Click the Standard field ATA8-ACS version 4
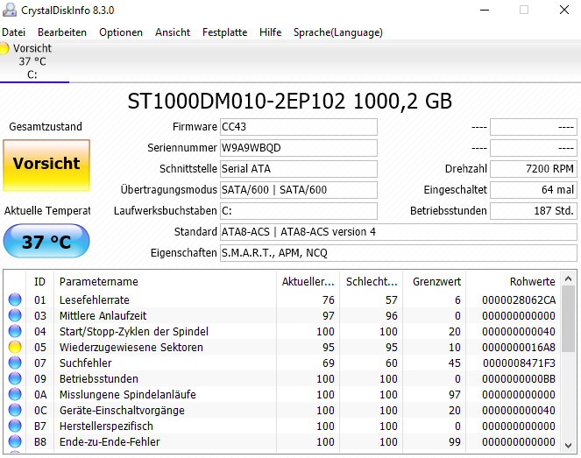Viewport: 581px width, 458px height. tap(399, 232)
